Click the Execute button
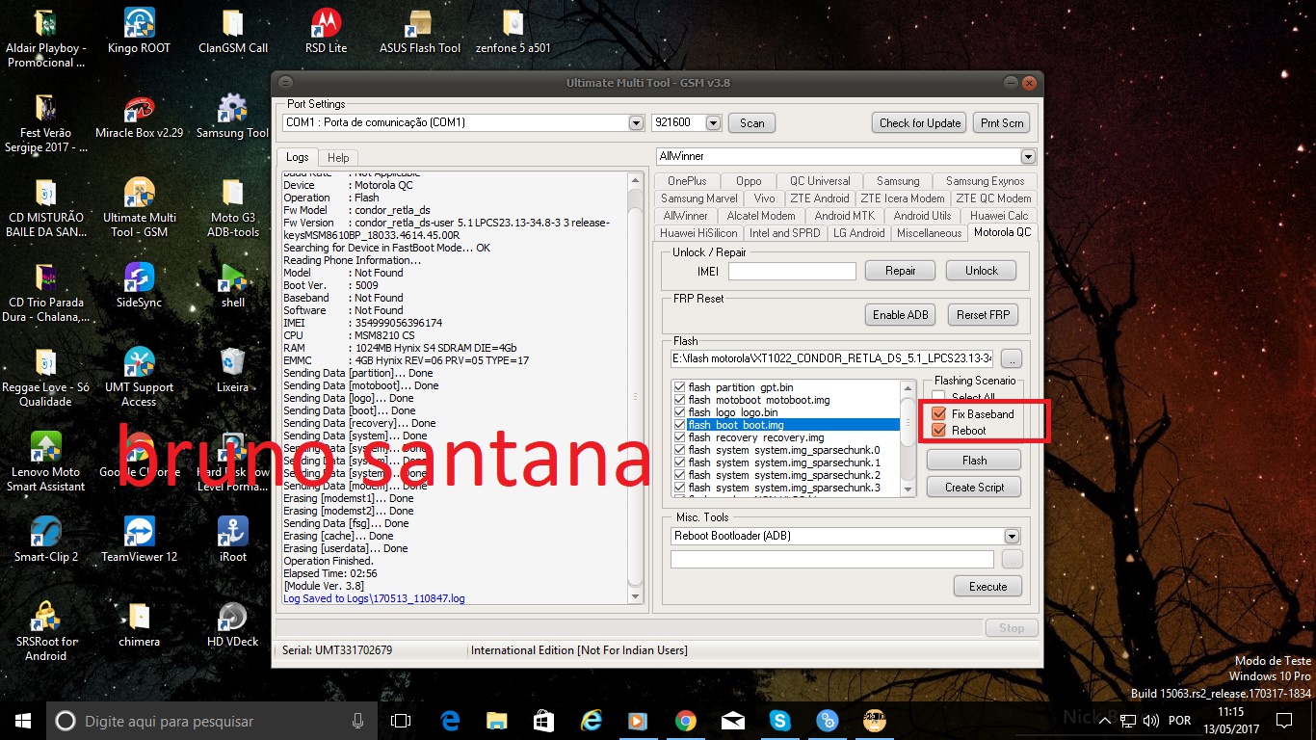 tap(987, 586)
